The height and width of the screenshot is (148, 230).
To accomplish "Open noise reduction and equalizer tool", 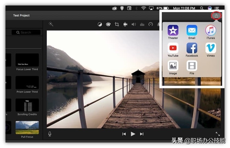I will (x=142, y=24).
